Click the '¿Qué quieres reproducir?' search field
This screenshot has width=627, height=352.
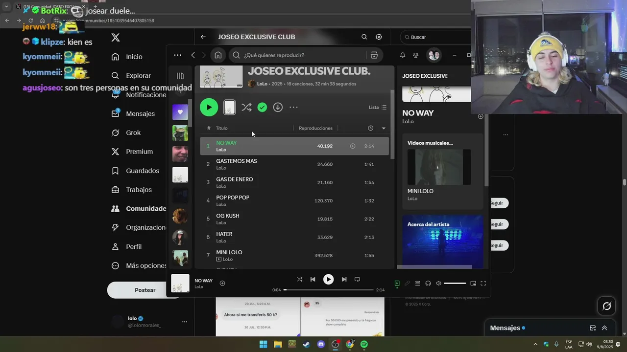298,55
